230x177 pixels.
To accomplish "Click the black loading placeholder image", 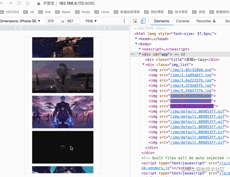I will (63, 147).
